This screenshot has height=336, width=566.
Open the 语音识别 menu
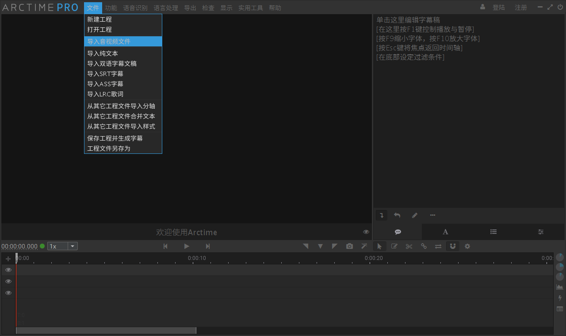pos(135,8)
